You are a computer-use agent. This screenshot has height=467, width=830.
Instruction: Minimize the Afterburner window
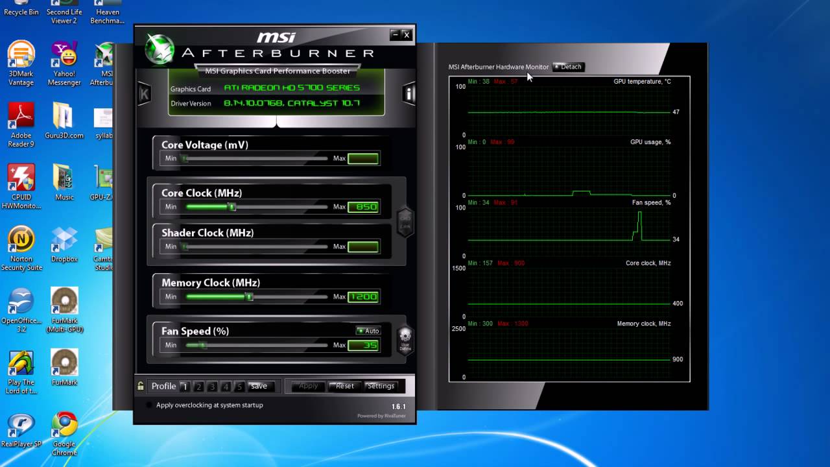coord(394,34)
